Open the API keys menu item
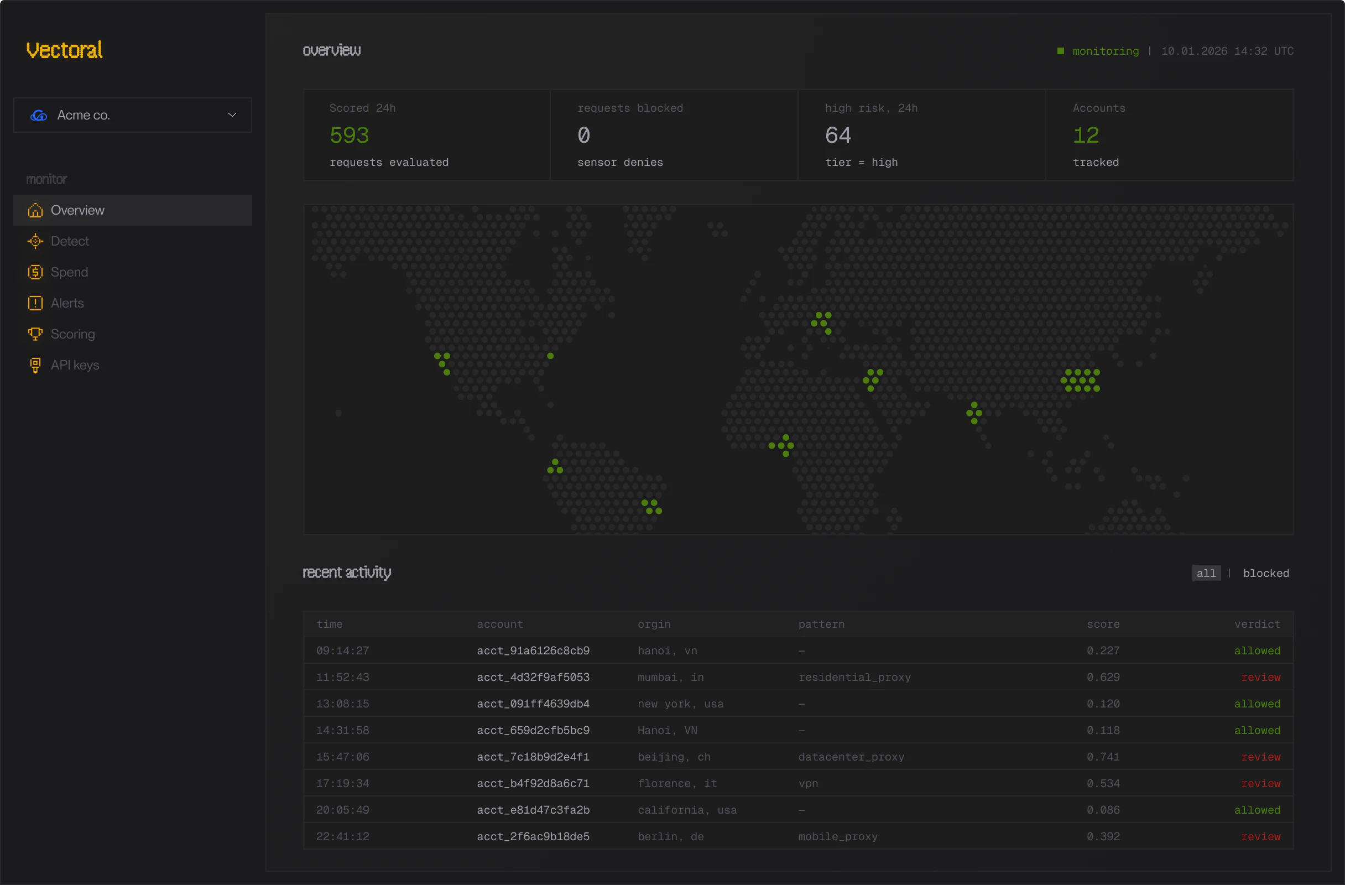Screen dimensions: 1345x885 [x=132, y=365]
